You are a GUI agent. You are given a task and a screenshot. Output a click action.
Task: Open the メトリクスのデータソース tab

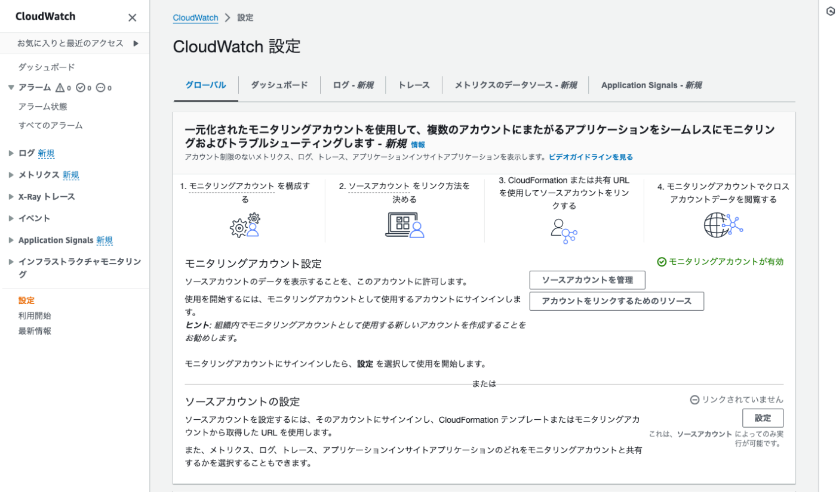point(515,85)
